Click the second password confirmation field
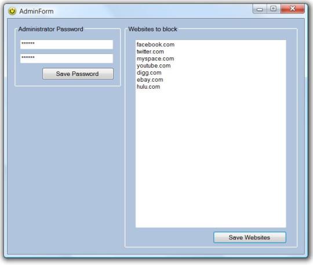The width and height of the screenshot is (313, 265). [67, 59]
